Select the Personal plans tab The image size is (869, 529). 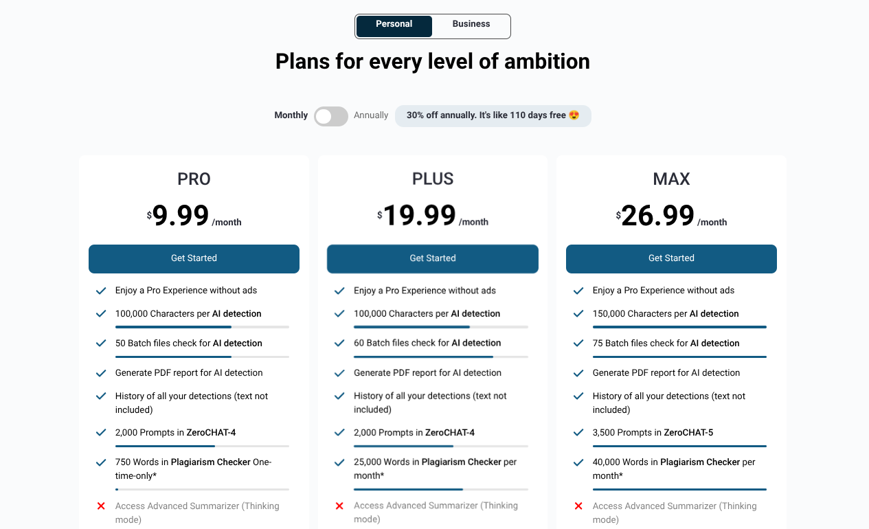point(394,25)
